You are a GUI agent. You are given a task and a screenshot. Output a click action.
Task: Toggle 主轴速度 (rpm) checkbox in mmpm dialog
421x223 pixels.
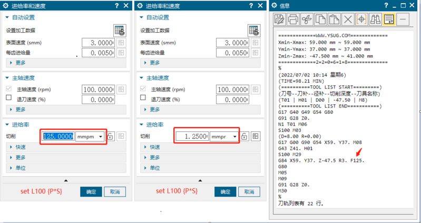(x=9, y=89)
